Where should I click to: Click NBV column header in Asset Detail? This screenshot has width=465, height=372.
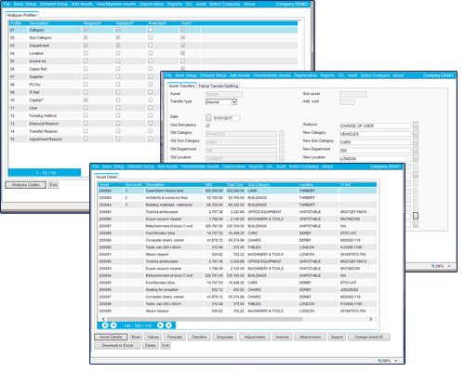coord(208,185)
